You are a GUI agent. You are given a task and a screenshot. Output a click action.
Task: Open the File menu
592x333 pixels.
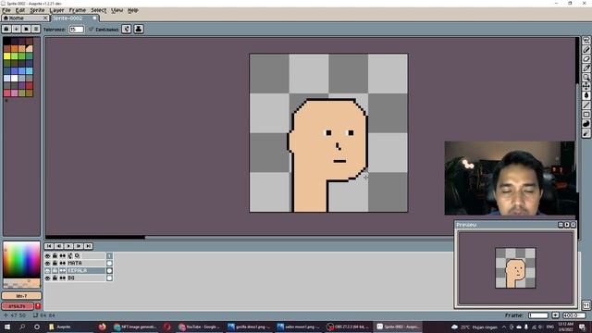[x=6, y=10]
